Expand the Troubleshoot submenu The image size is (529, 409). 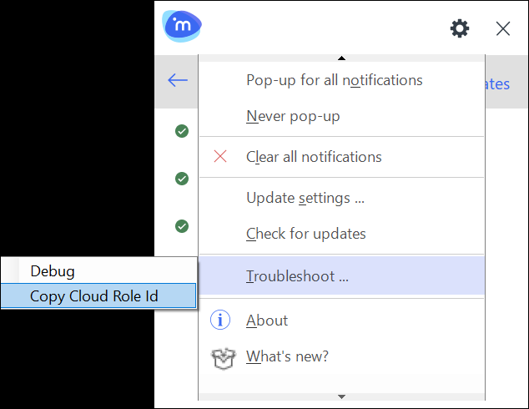coord(297,277)
